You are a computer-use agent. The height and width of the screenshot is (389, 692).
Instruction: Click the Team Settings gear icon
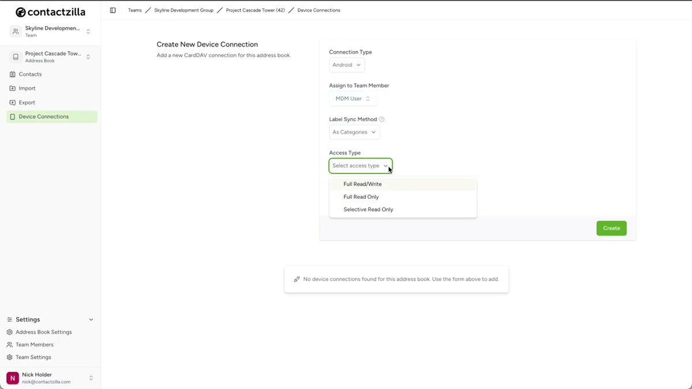[x=9, y=357]
